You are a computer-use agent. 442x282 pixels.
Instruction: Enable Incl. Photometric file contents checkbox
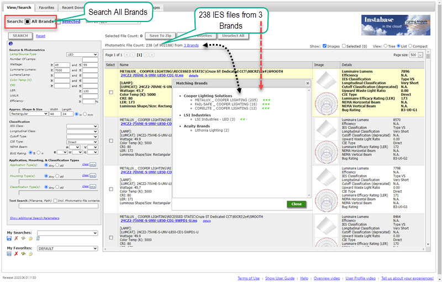click(x=56, y=200)
